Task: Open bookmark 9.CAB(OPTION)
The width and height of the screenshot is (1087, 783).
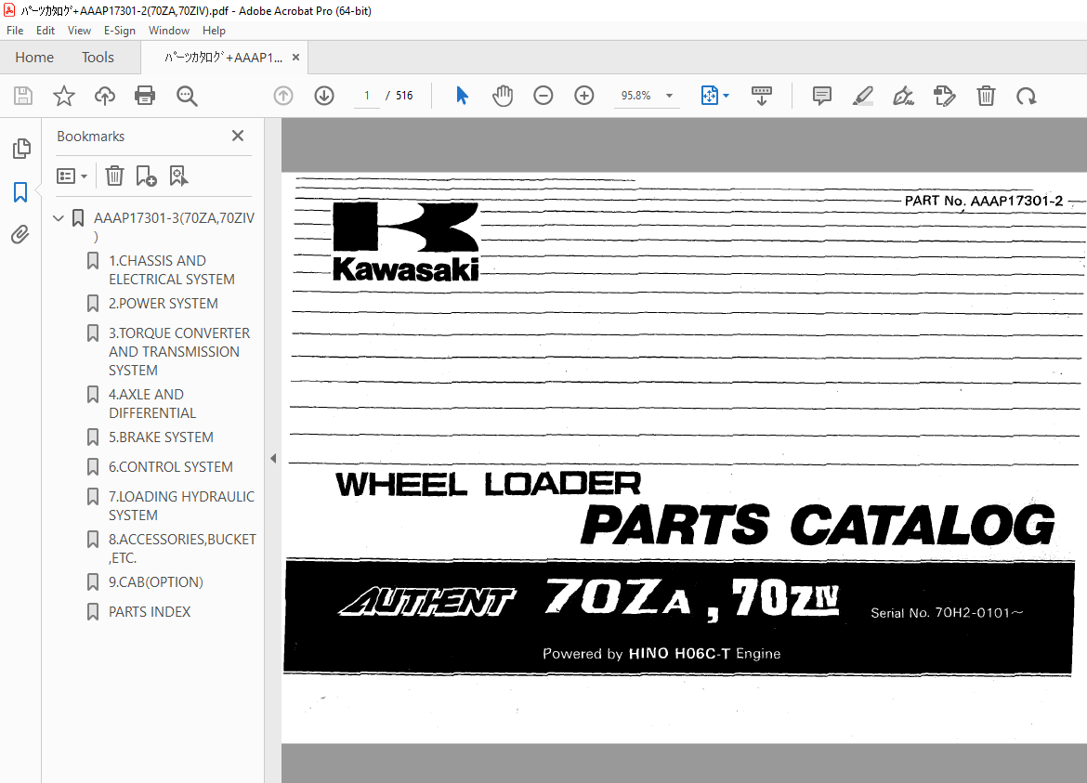Action: tap(155, 582)
